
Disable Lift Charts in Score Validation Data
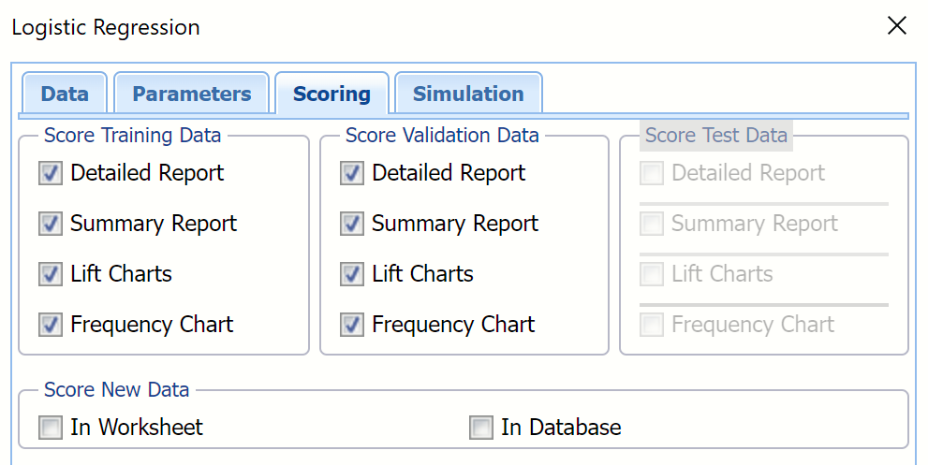(352, 274)
